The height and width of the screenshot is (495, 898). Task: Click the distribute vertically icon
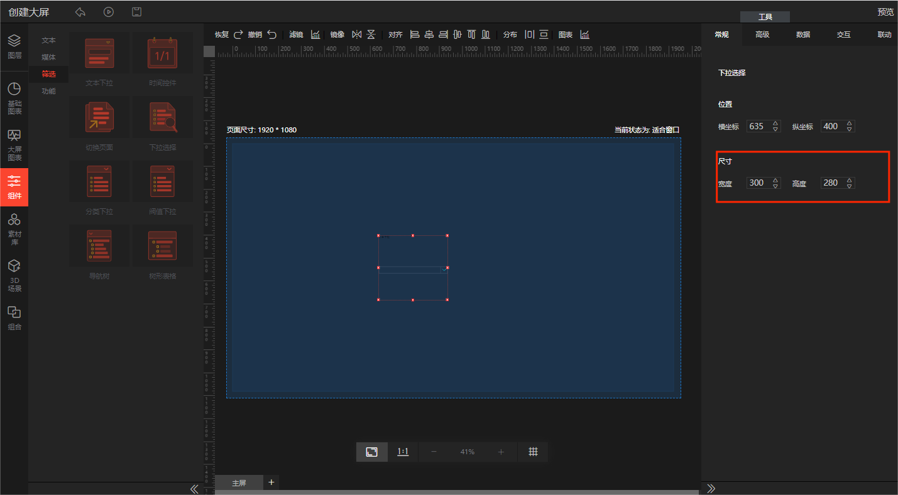(x=544, y=35)
